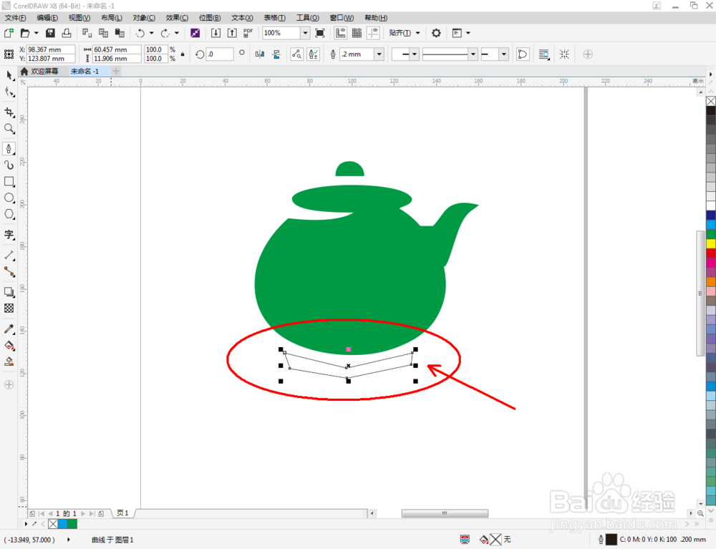The width and height of the screenshot is (716, 549).
Task: Switch to the 未命名 -1 tab
Action: coord(84,71)
